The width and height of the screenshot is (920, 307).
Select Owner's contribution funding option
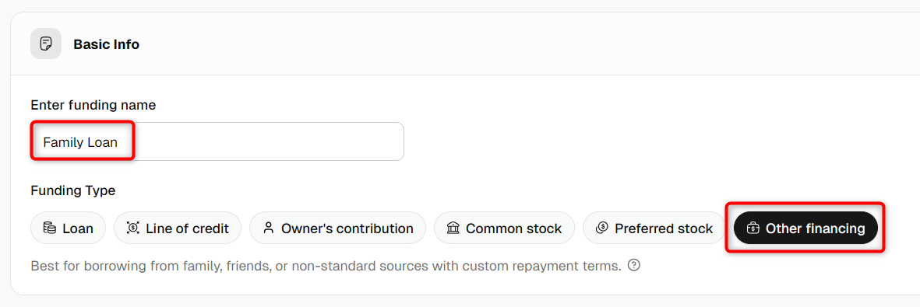[x=338, y=228]
